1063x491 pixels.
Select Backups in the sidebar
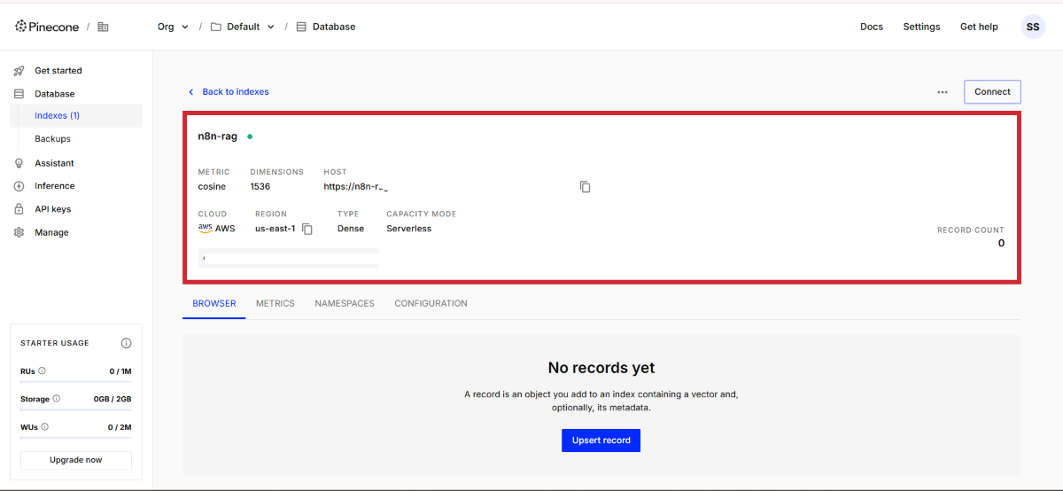(52, 139)
